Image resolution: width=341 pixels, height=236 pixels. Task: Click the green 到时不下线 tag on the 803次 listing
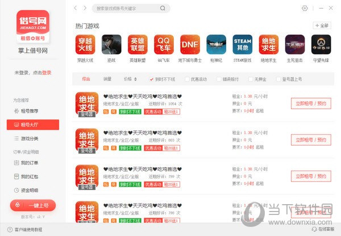coord(130,148)
